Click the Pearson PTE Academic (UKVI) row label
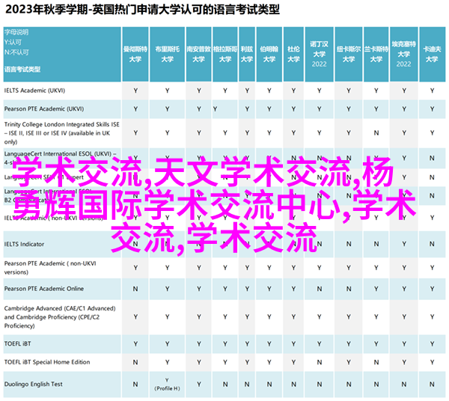The image size is (449, 401). point(44,108)
